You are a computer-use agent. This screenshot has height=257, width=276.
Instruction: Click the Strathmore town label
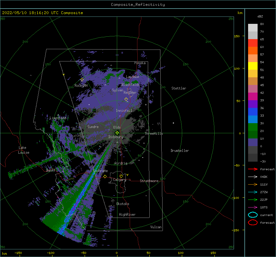coord(149,181)
